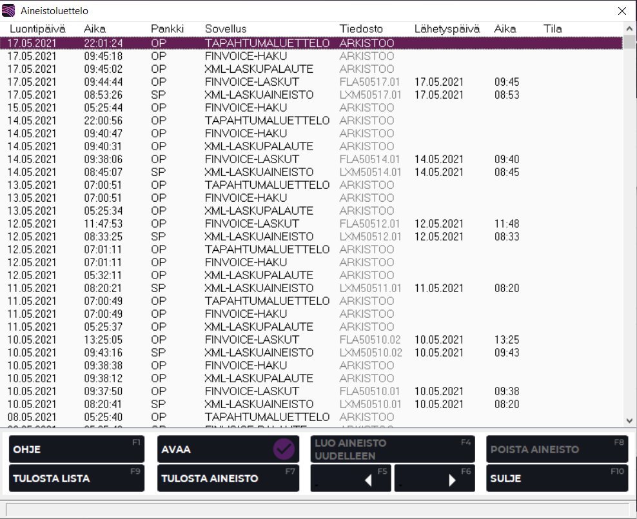The height and width of the screenshot is (519, 637).
Task: Click the TULOSTA AINEISTO button
Action: coord(228,478)
